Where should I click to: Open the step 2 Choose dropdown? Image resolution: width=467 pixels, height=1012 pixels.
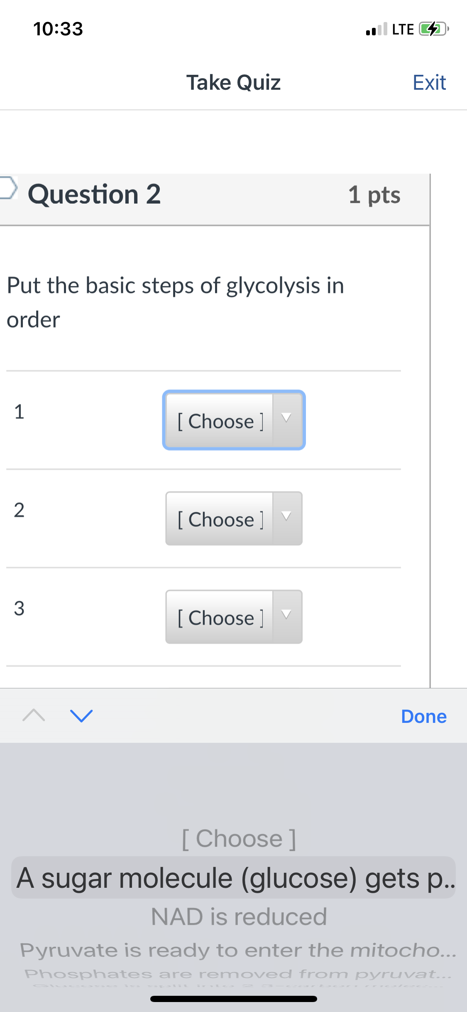pyautogui.click(x=234, y=518)
